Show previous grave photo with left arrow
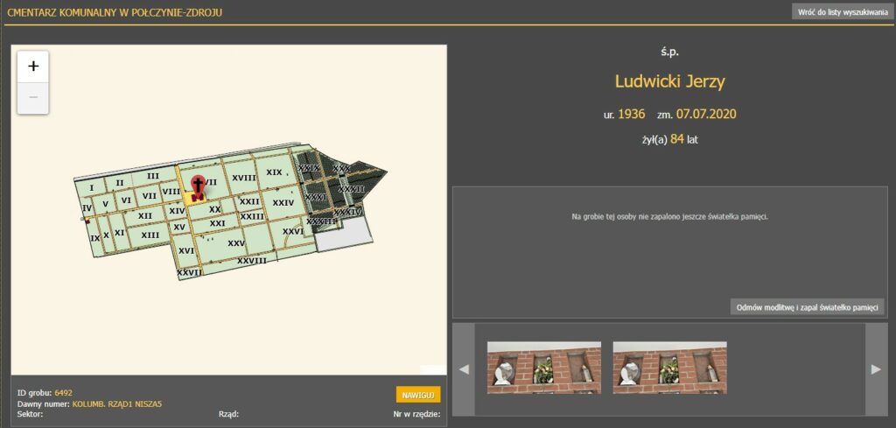 464,369
